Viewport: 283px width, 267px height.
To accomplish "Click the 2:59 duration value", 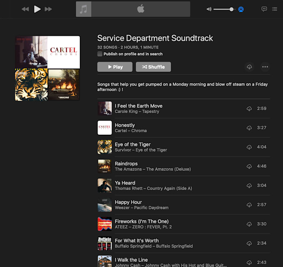I will click(x=262, y=109).
